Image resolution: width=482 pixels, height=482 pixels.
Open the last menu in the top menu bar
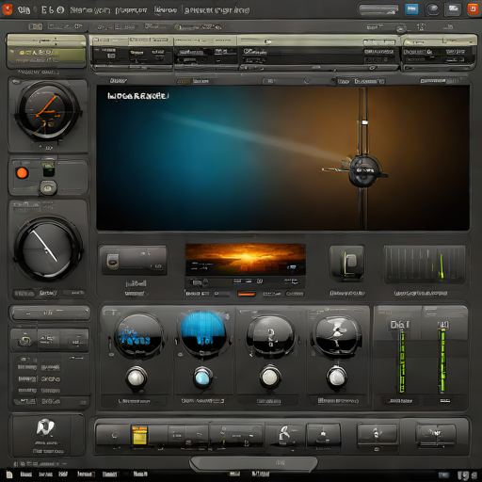[217, 10]
